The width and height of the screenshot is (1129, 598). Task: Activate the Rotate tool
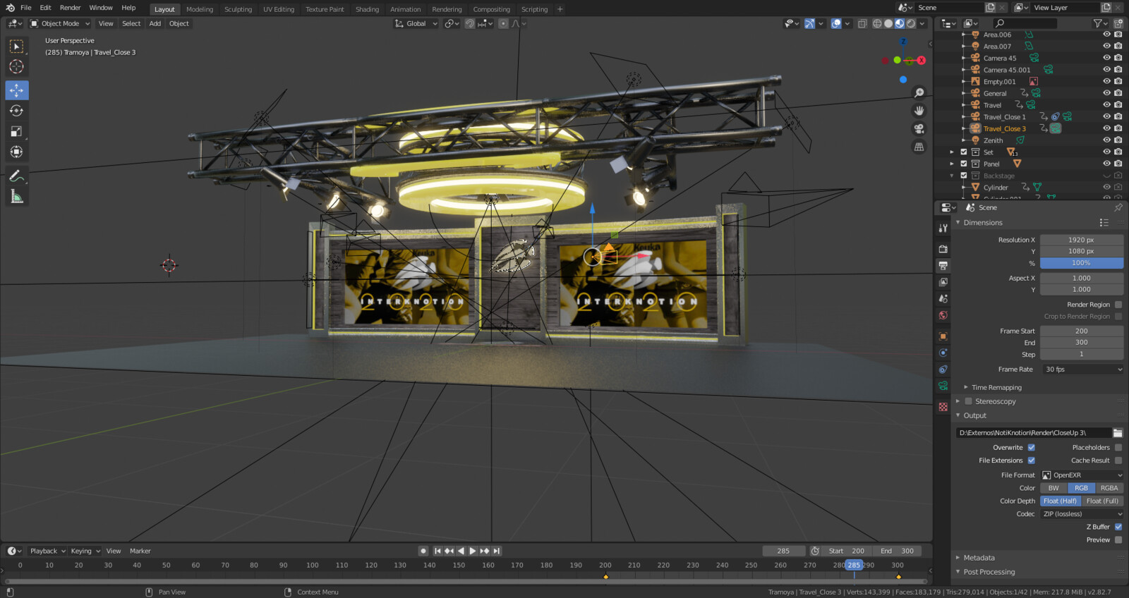pyautogui.click(x=16, y=111)
